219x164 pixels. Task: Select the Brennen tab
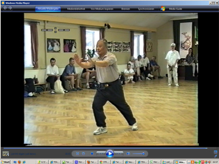(x=125, y=9)
